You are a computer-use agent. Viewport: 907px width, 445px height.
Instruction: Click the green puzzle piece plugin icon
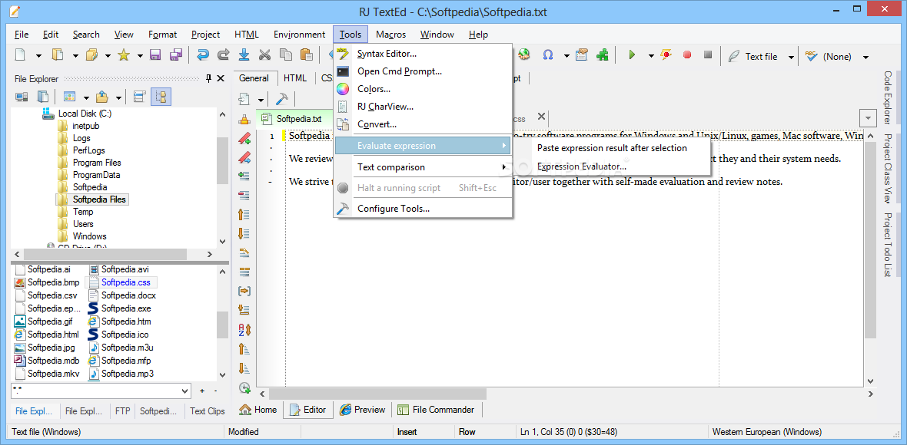coord(603,55)
